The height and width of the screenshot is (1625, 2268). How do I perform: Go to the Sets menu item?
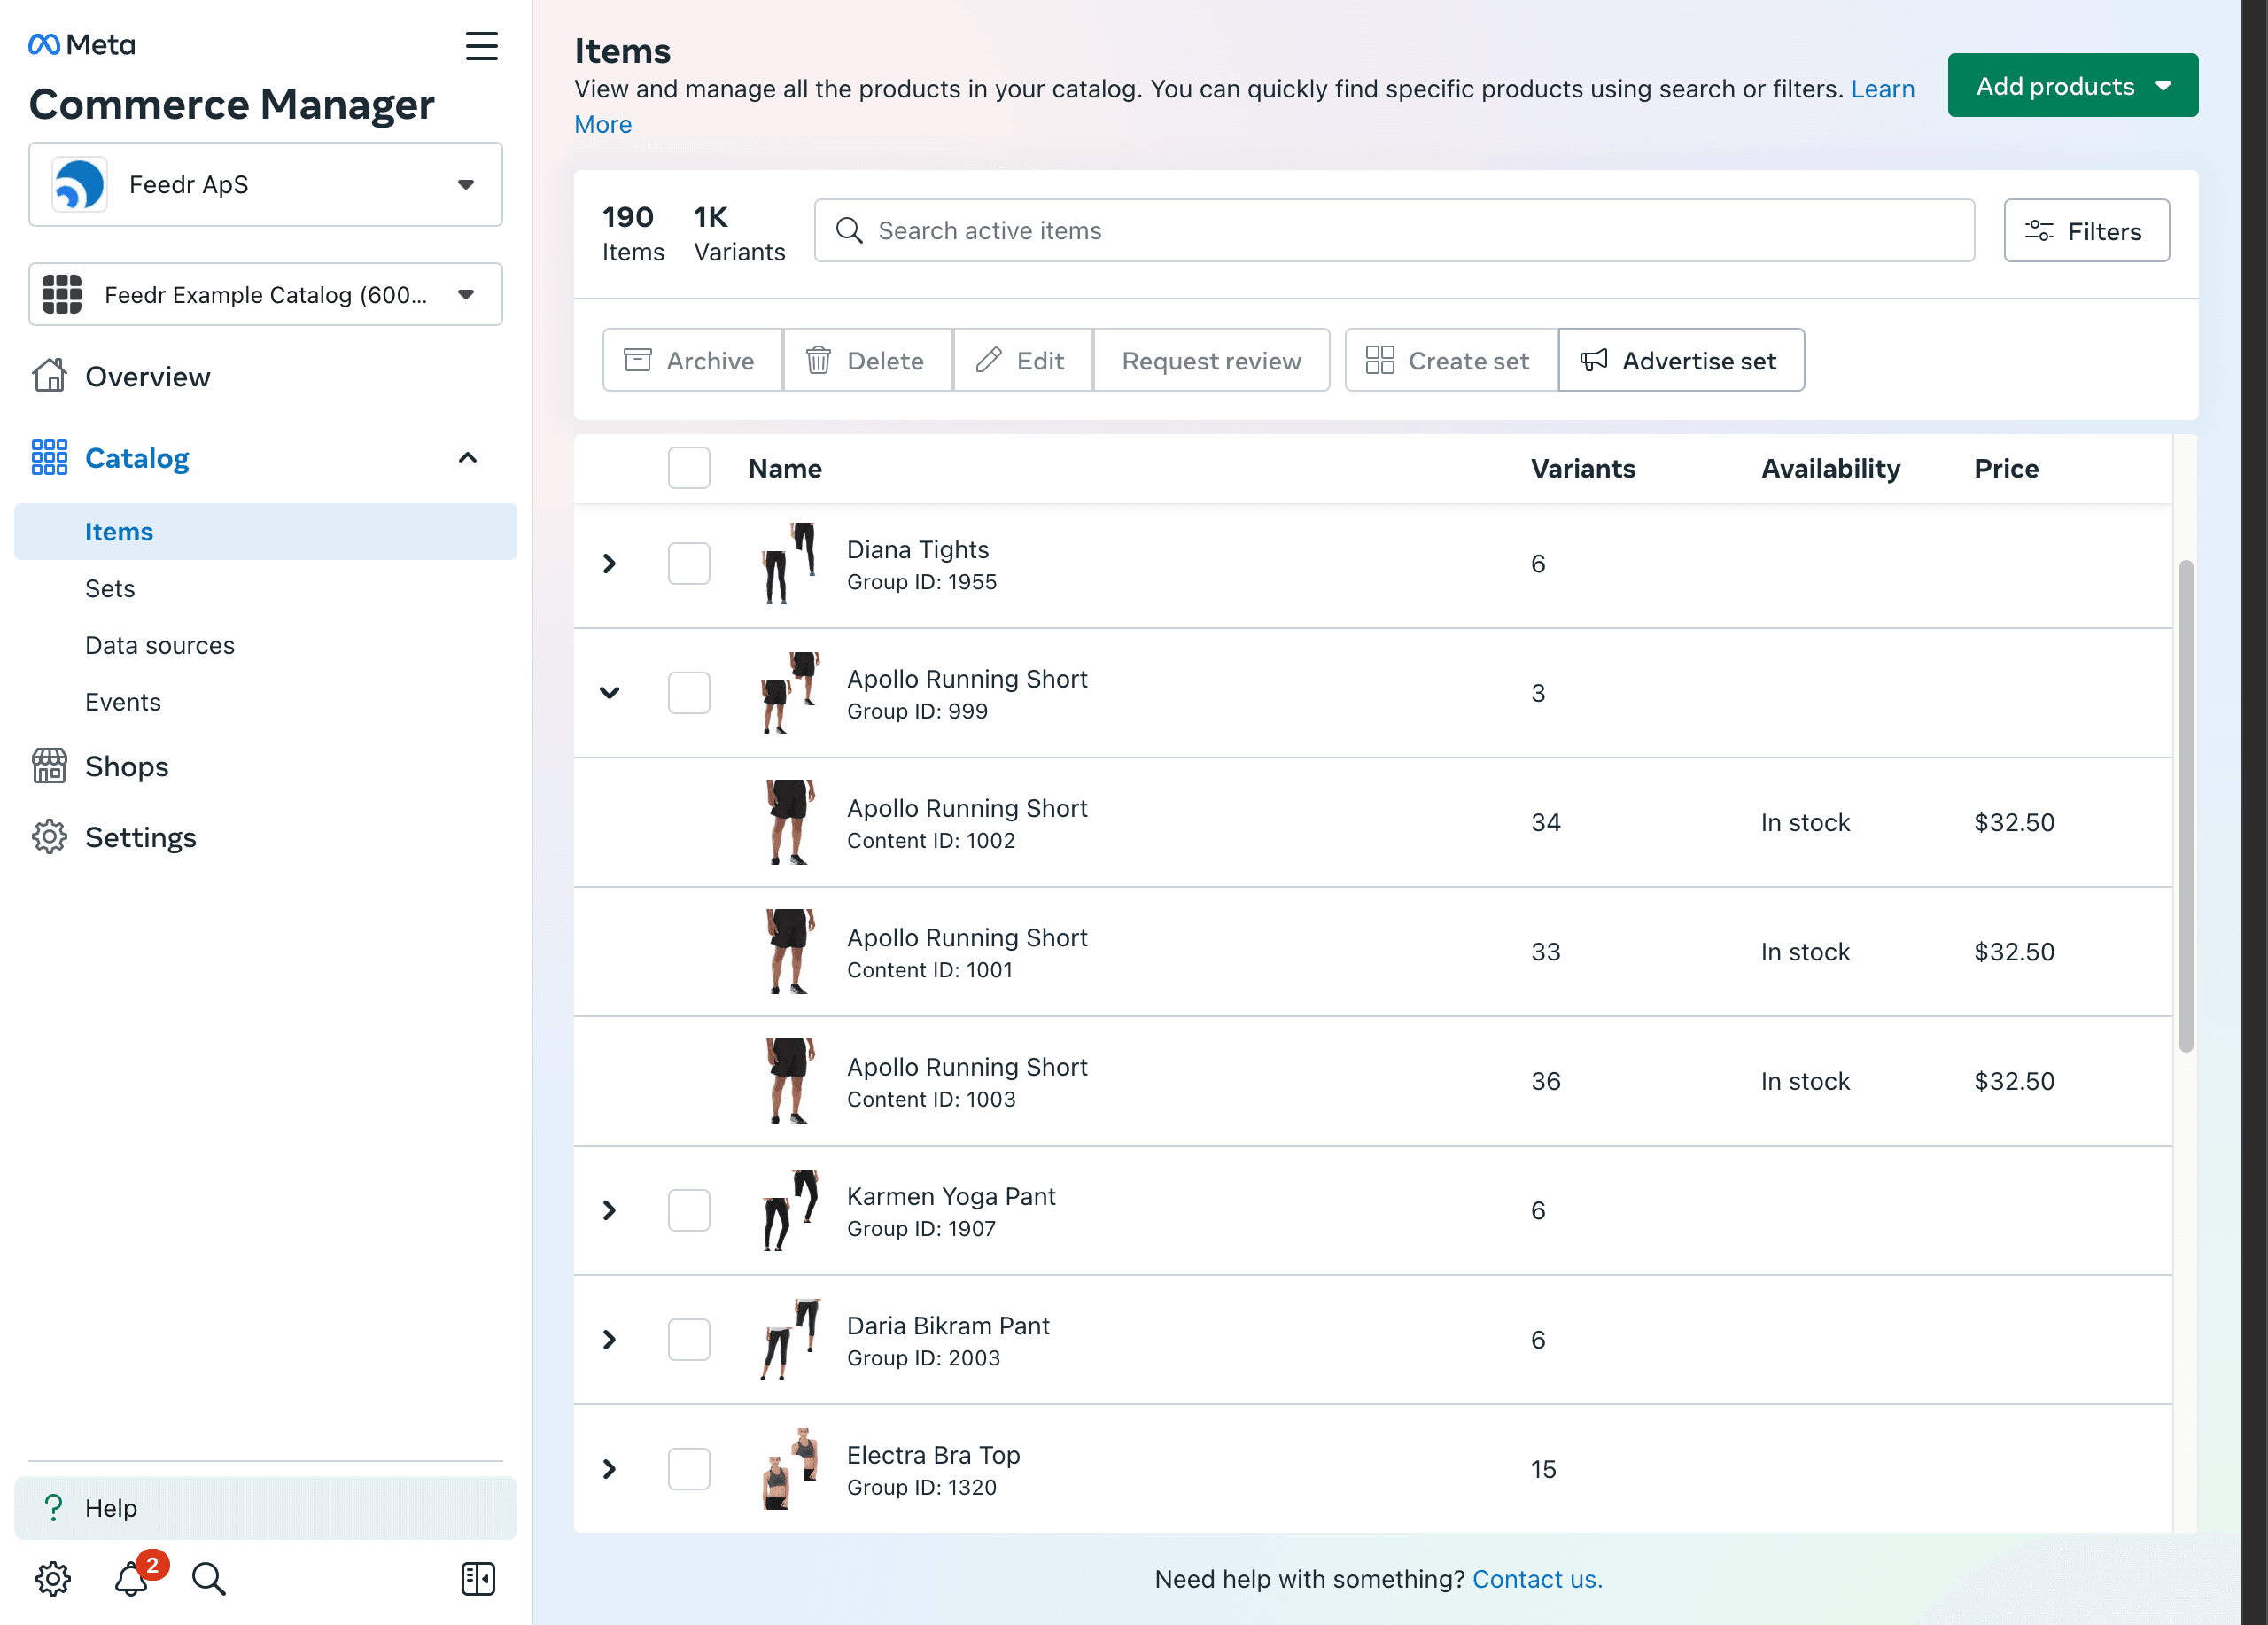[110, 588]
